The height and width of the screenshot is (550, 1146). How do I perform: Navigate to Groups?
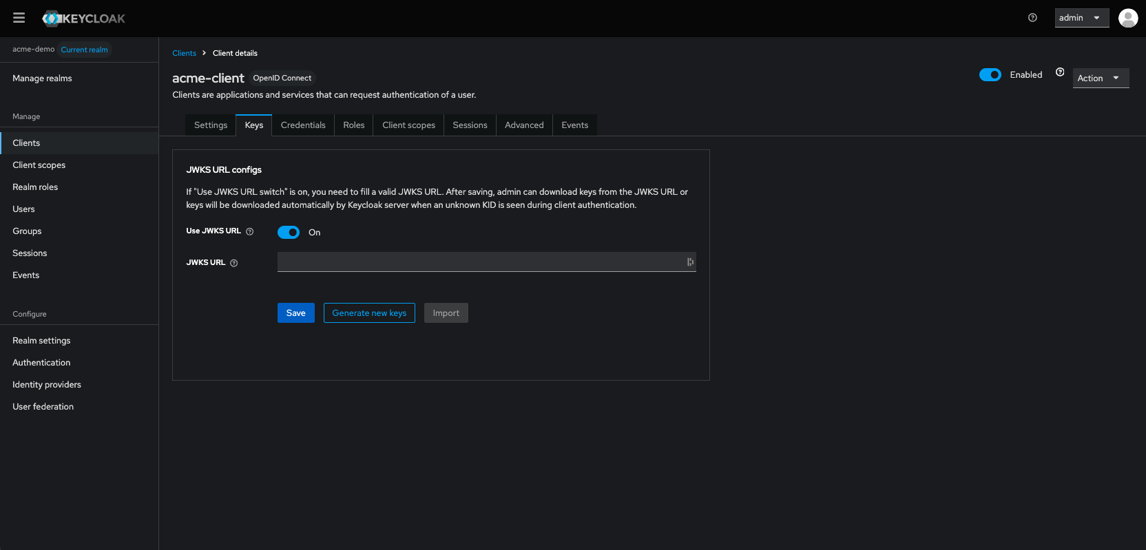(79, 231)
